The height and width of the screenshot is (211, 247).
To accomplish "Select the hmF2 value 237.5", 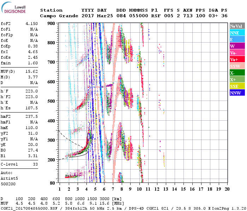I will (x=32, y=116).
